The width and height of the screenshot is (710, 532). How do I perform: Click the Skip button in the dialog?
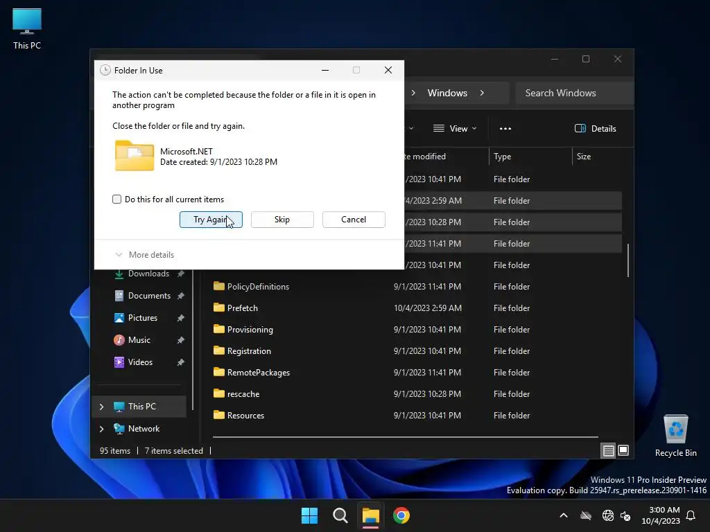(x=282, y=220)
